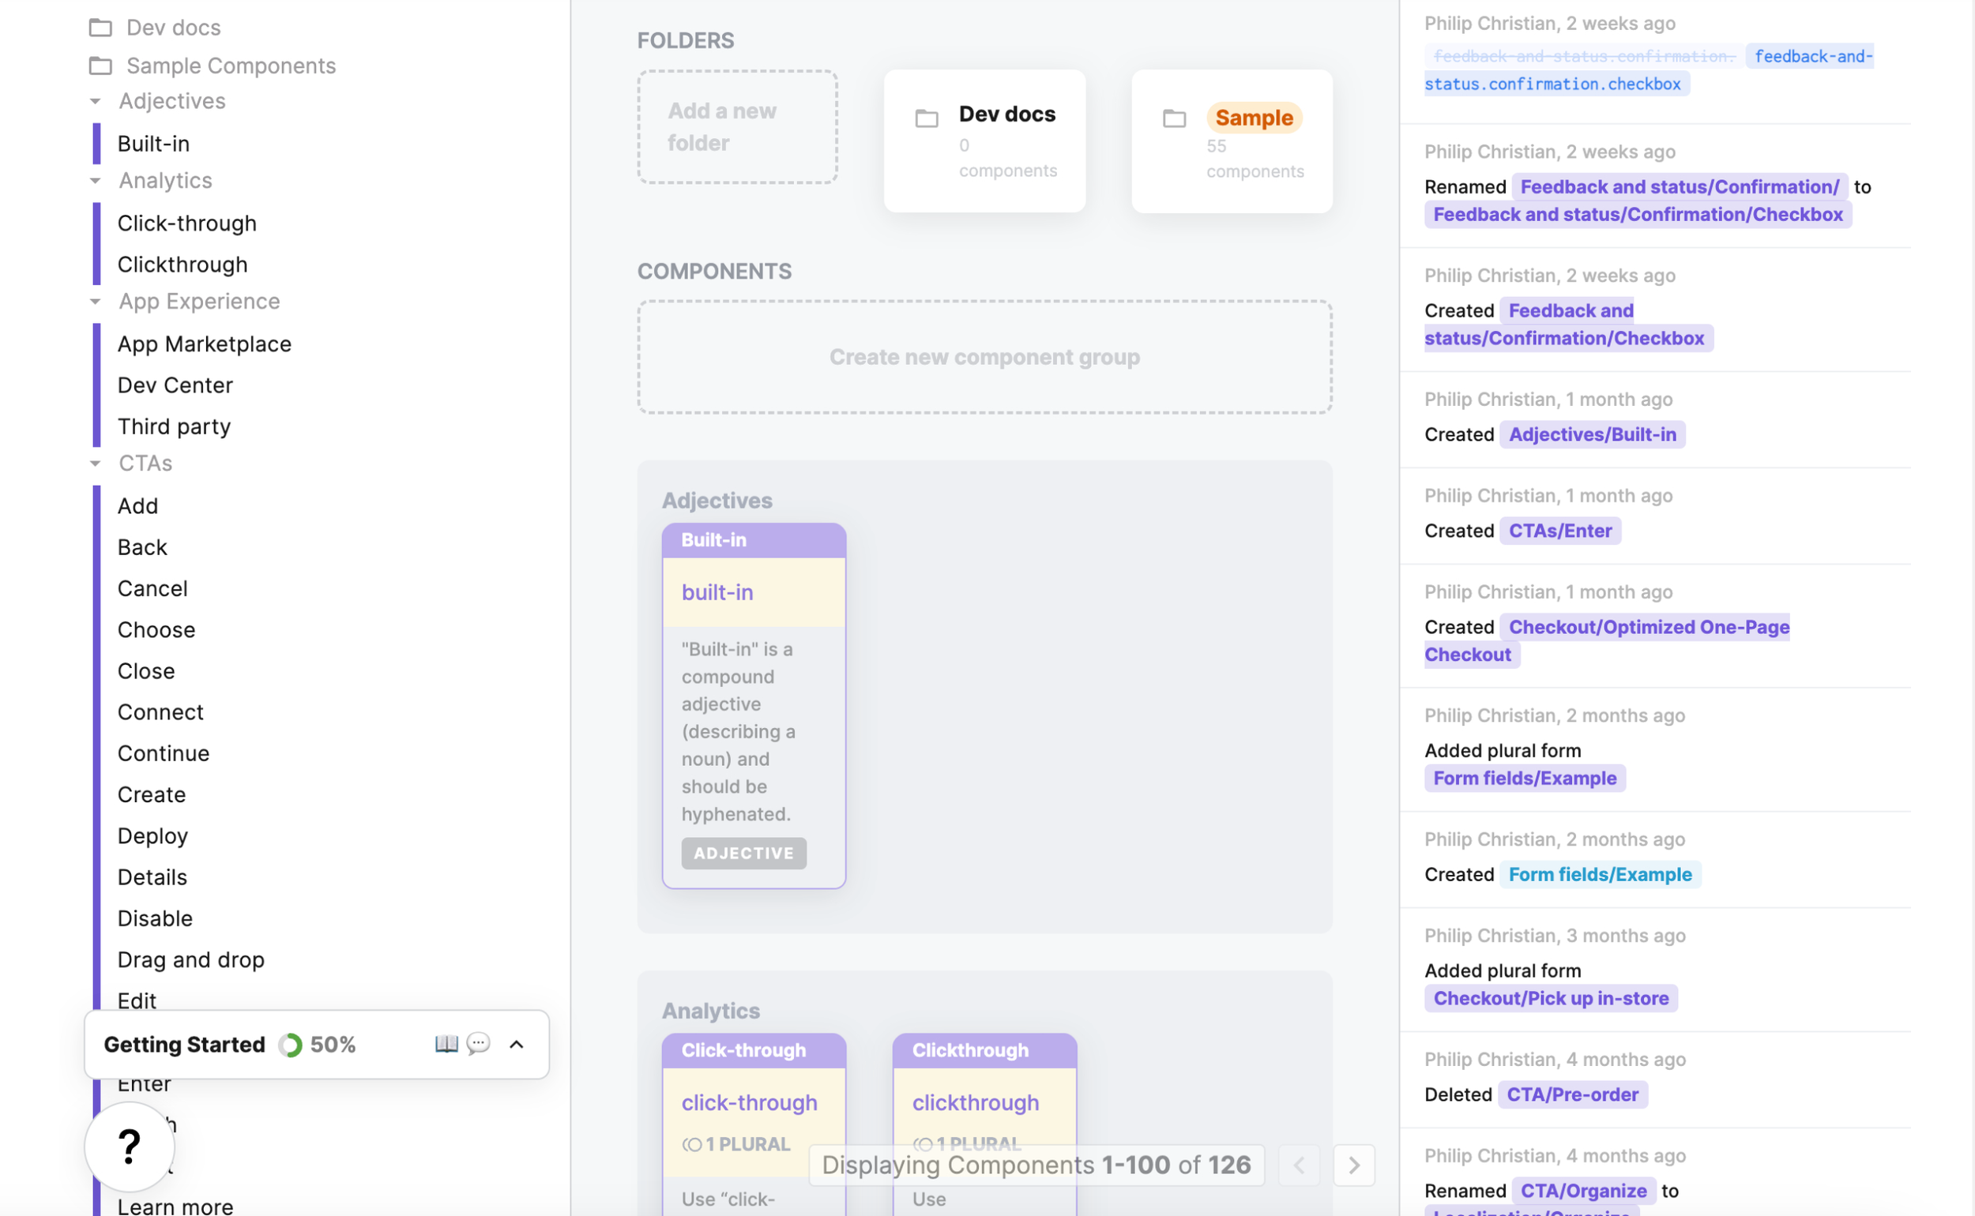Click the Dev docs sidebar folder icon
Viewport: 1975px width, 1216px height.
[x=100, y=28]
